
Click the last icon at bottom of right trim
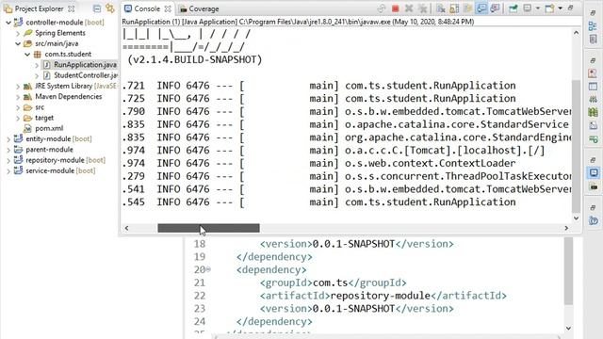point(594,220)
